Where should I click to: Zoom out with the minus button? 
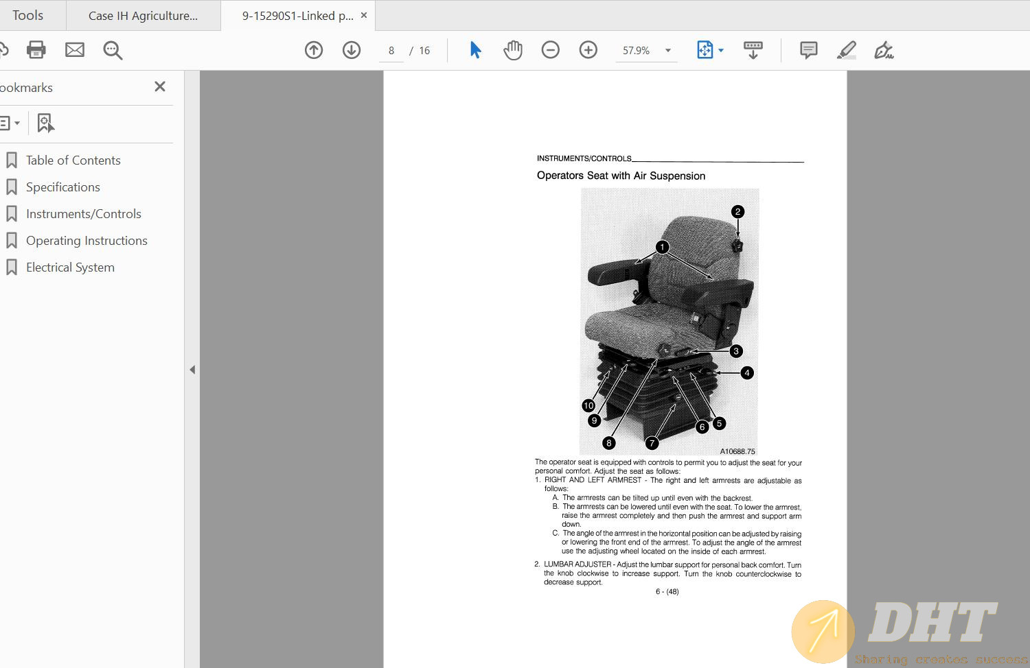click(x=551, y=50)
